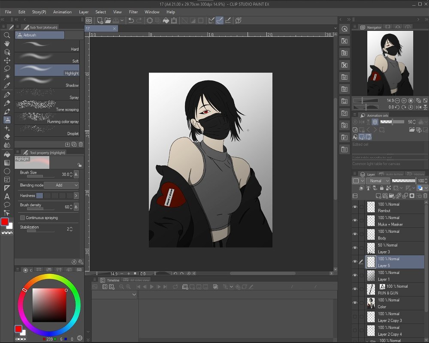Select the Spray airbrush sub tool

[x=47, y=94]
